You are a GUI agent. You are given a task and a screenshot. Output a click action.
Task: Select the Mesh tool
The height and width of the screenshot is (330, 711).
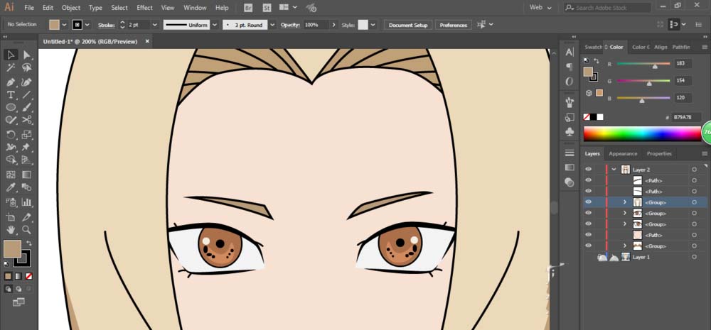[11, 175]
